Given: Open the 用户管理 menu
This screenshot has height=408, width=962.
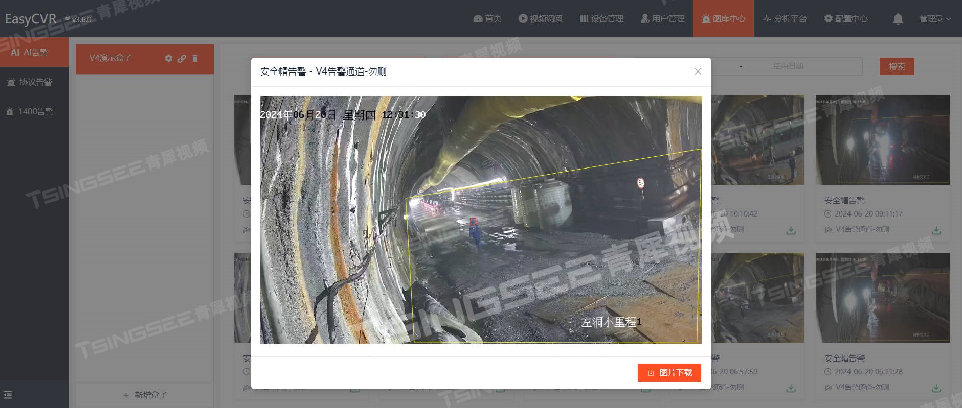Looking at the screenshot, I should [x=662, y=18].
